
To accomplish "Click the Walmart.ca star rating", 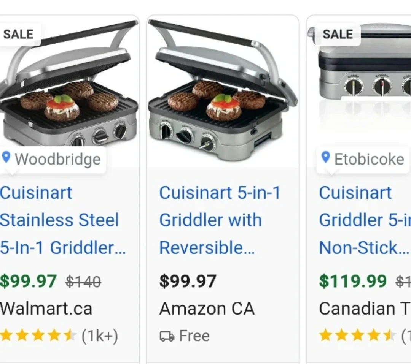I will (x=38, y=336).
